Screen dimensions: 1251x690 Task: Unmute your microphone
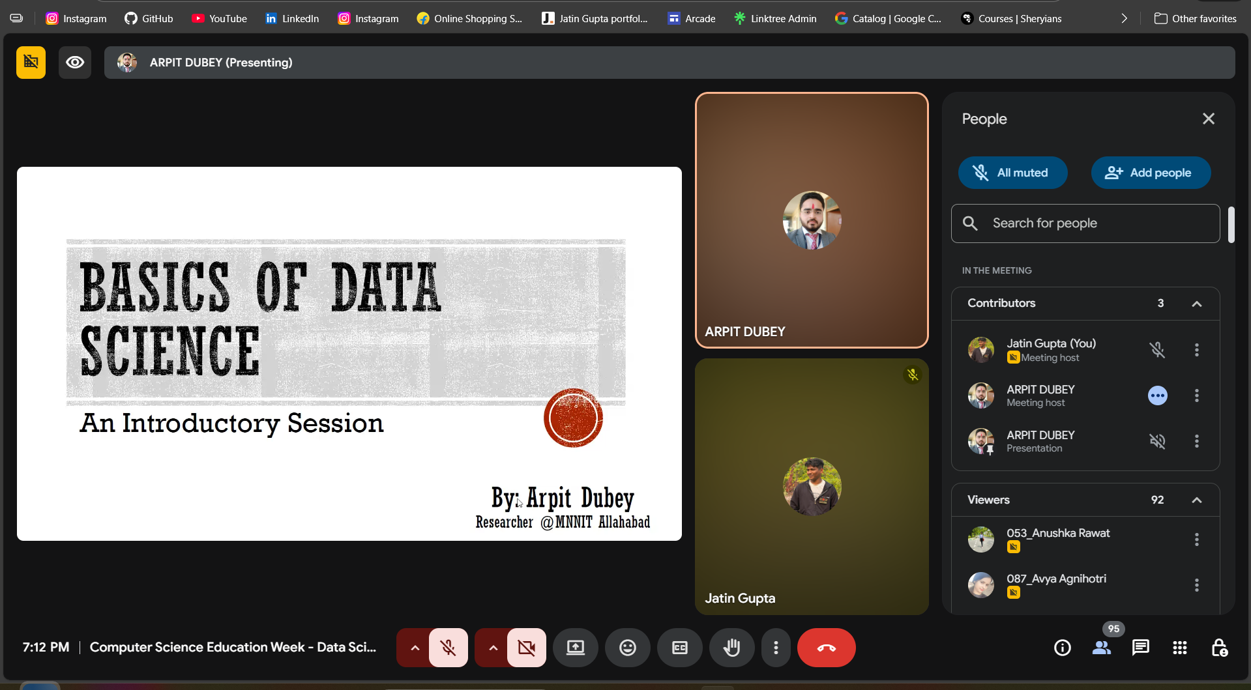448,648
